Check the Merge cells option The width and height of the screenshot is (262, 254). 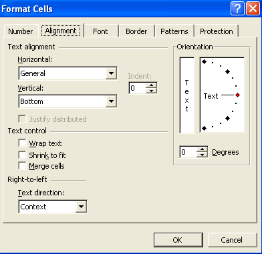tap(22, 166)
